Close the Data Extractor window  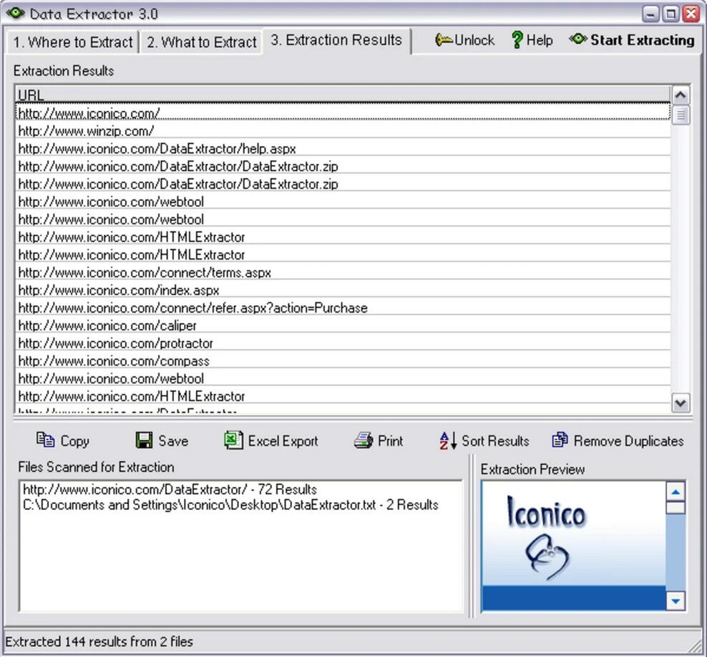pyautogui.click(x=691, y=14)
